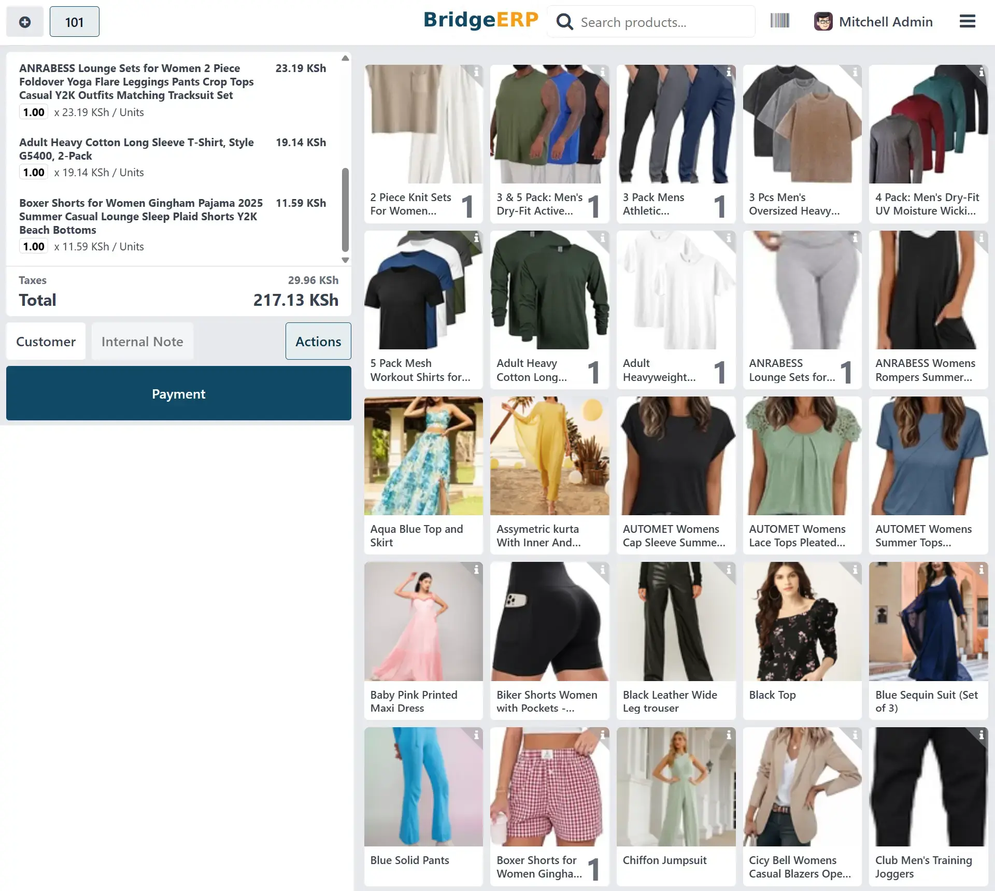View info for 5 Pack Mesh Shirts
Screen dimensions: 995x891
click(x=476, y=238)
